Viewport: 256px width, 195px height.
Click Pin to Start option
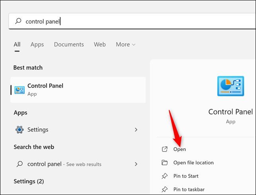(x=186, y=176)
